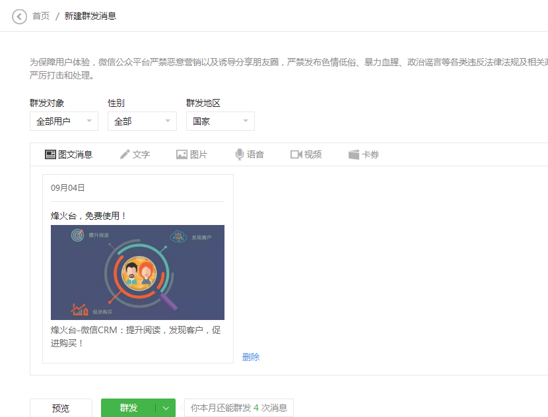Click the 性别 label
The width and height of the screenshot is (548, 417).
click(116, 103)
